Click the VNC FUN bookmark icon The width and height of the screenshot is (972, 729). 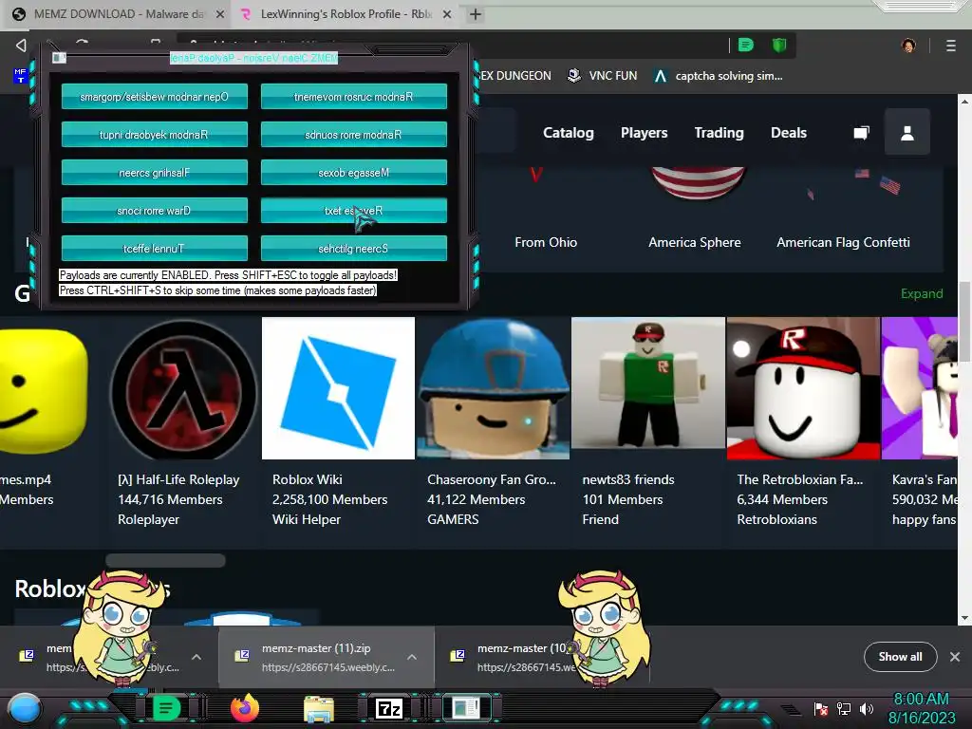click(574, 76)
